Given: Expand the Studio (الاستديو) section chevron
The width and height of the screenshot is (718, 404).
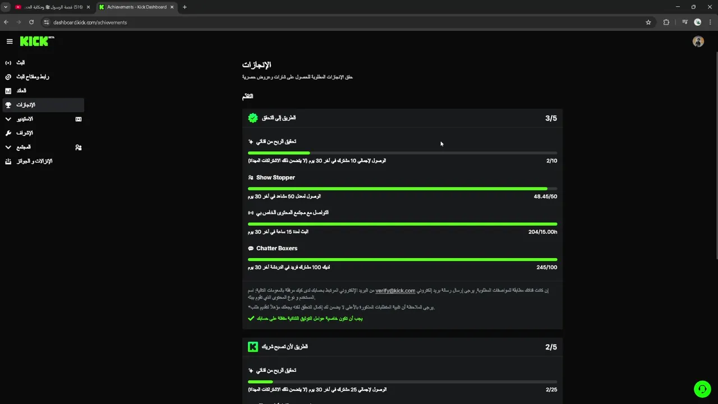Looking at the screenshot, I should click(8, 119).
